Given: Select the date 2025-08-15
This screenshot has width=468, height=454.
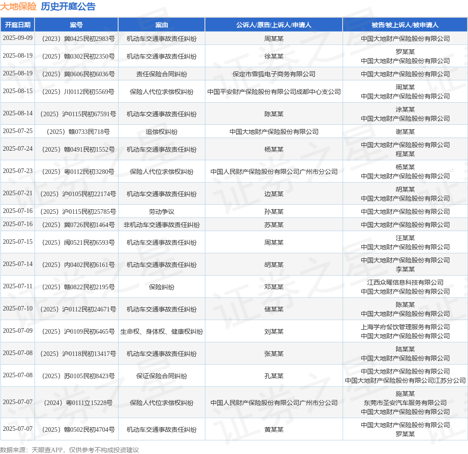Looking at the screenshot, I should (18, 91).
